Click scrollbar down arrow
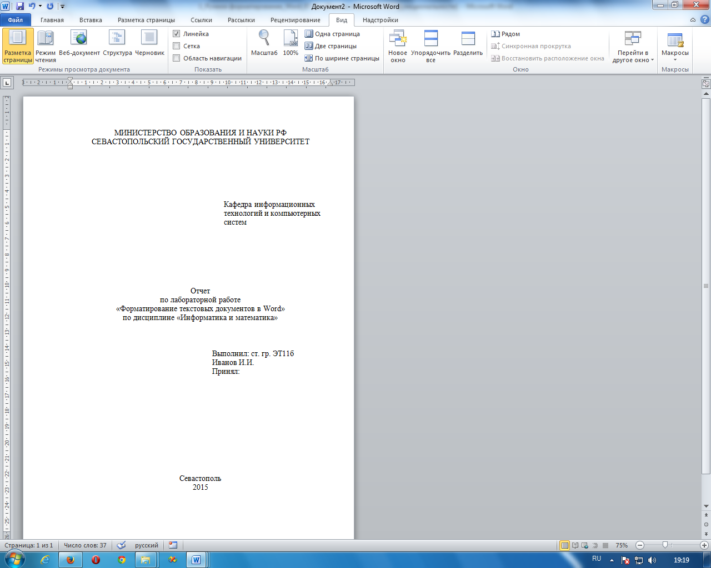711x568 pixels. pos(706,506)
